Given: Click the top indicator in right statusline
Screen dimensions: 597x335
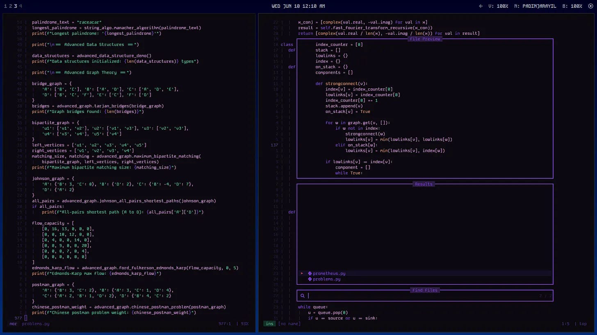Looking at the screenshot, I should [583, 324].
